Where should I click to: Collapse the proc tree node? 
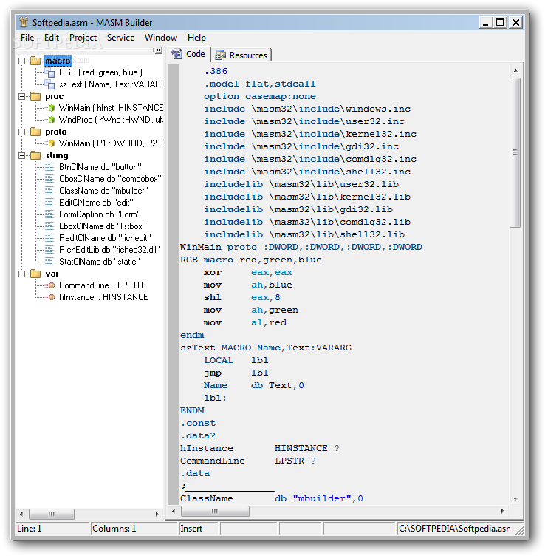(x=22, y=96)
